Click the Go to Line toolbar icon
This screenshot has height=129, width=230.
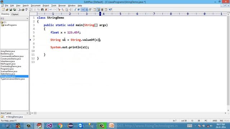(70, 10)
